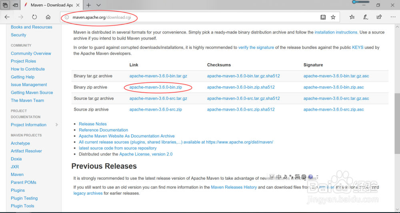Image resolution: width=400 pixels, height=213 pixels.
Task: Open How to Contribute link
Action: [x=28, y=69]
